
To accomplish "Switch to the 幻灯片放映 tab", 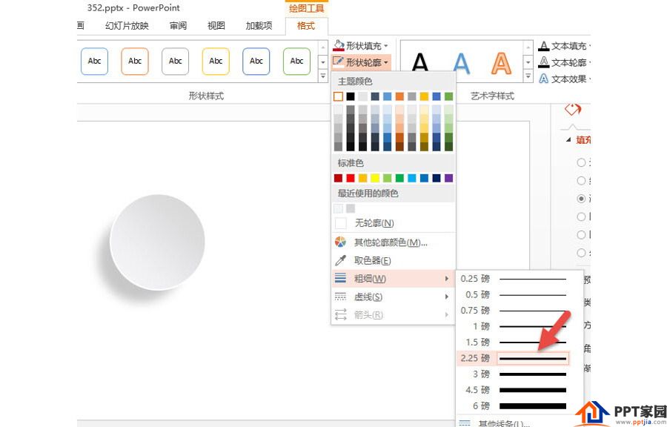I will 127,25.
